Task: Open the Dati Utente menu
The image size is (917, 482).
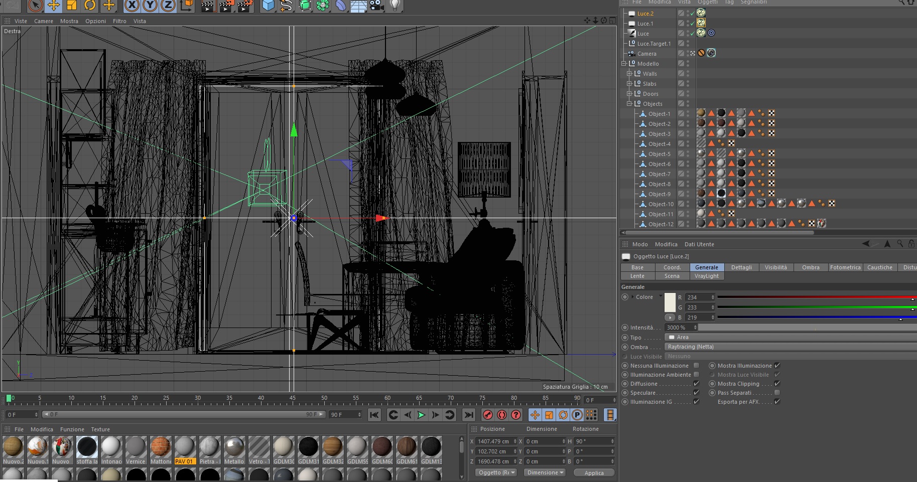Action: pyautogui.click(x=699, y=244)
